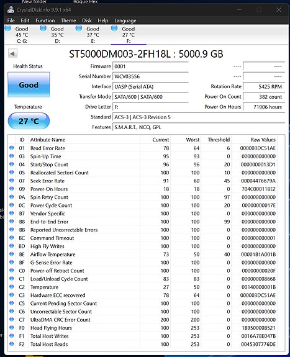Click the Raw Values column header

pos(263,140)
